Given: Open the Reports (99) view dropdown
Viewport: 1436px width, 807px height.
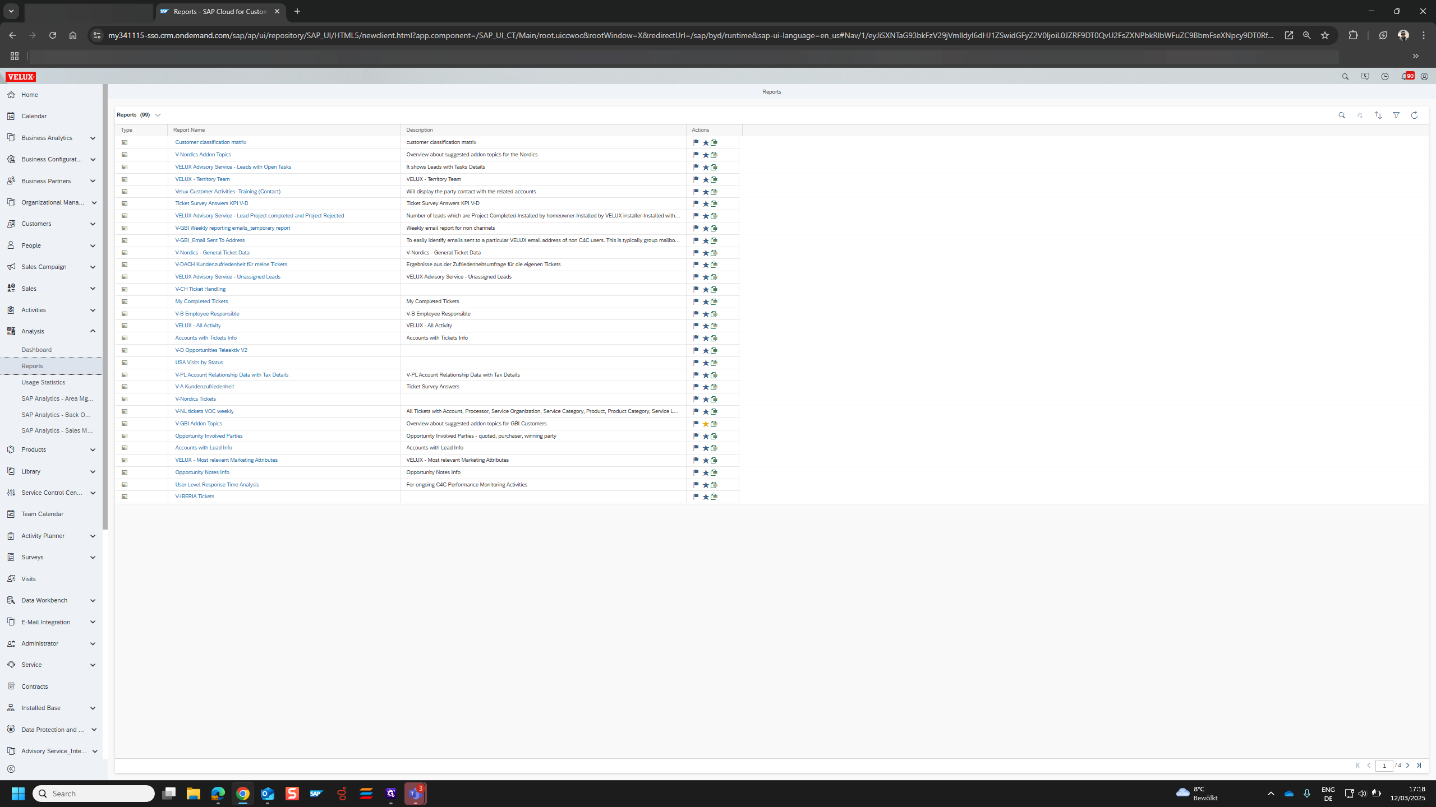Looking at the screenshot, I should [x=158, y=115].
